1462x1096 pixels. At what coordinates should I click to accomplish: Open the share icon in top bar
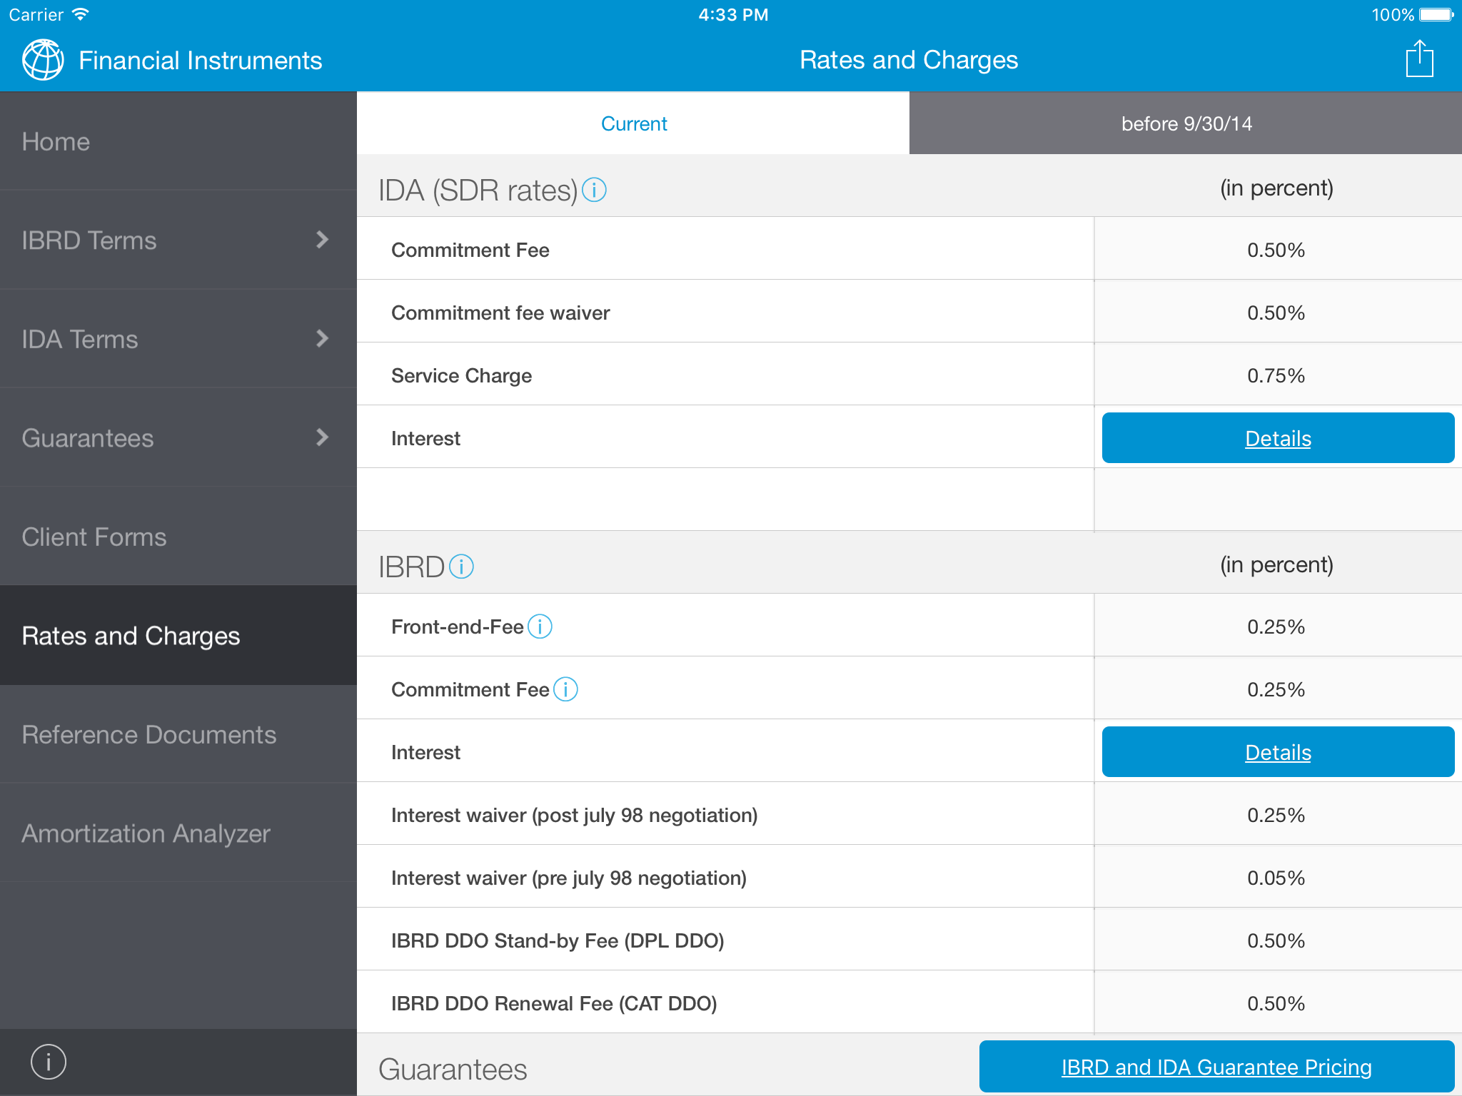click(x=1419, y=59)
